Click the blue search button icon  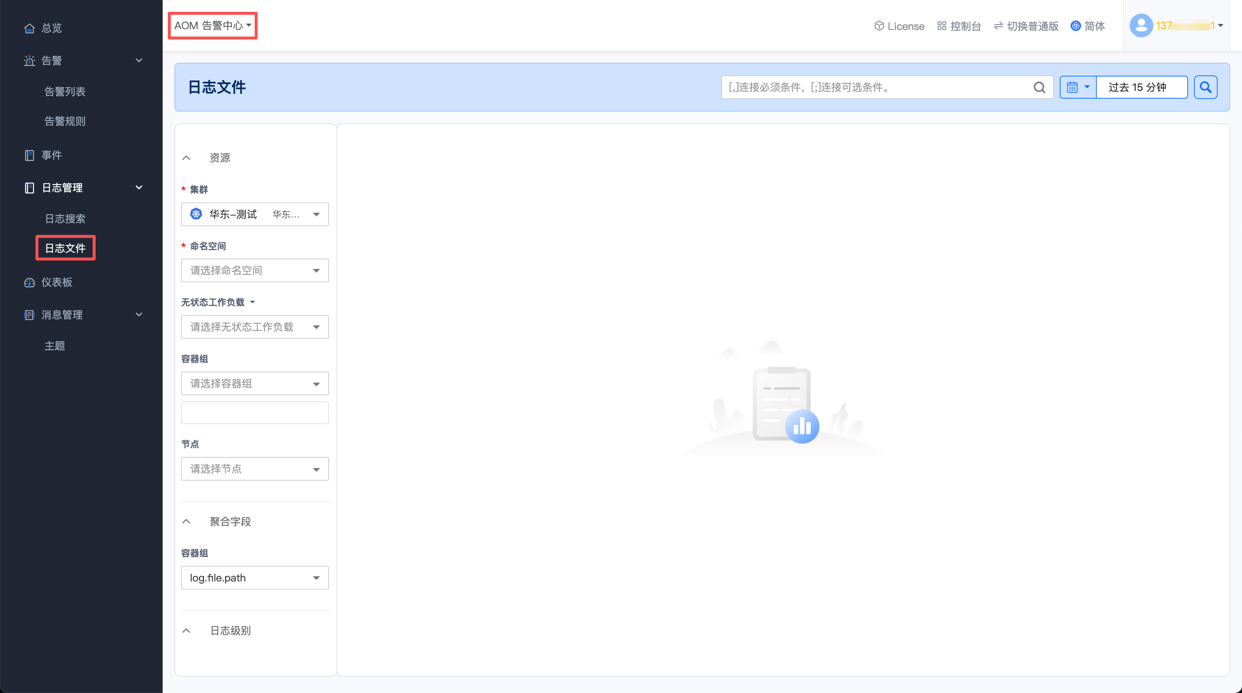[1205, 87]
